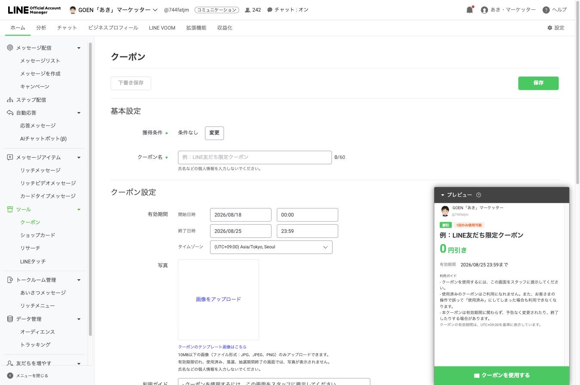Select クーポン in the sidebar
The width and height of the screenshot is (580, 385).
click(30, 223)
